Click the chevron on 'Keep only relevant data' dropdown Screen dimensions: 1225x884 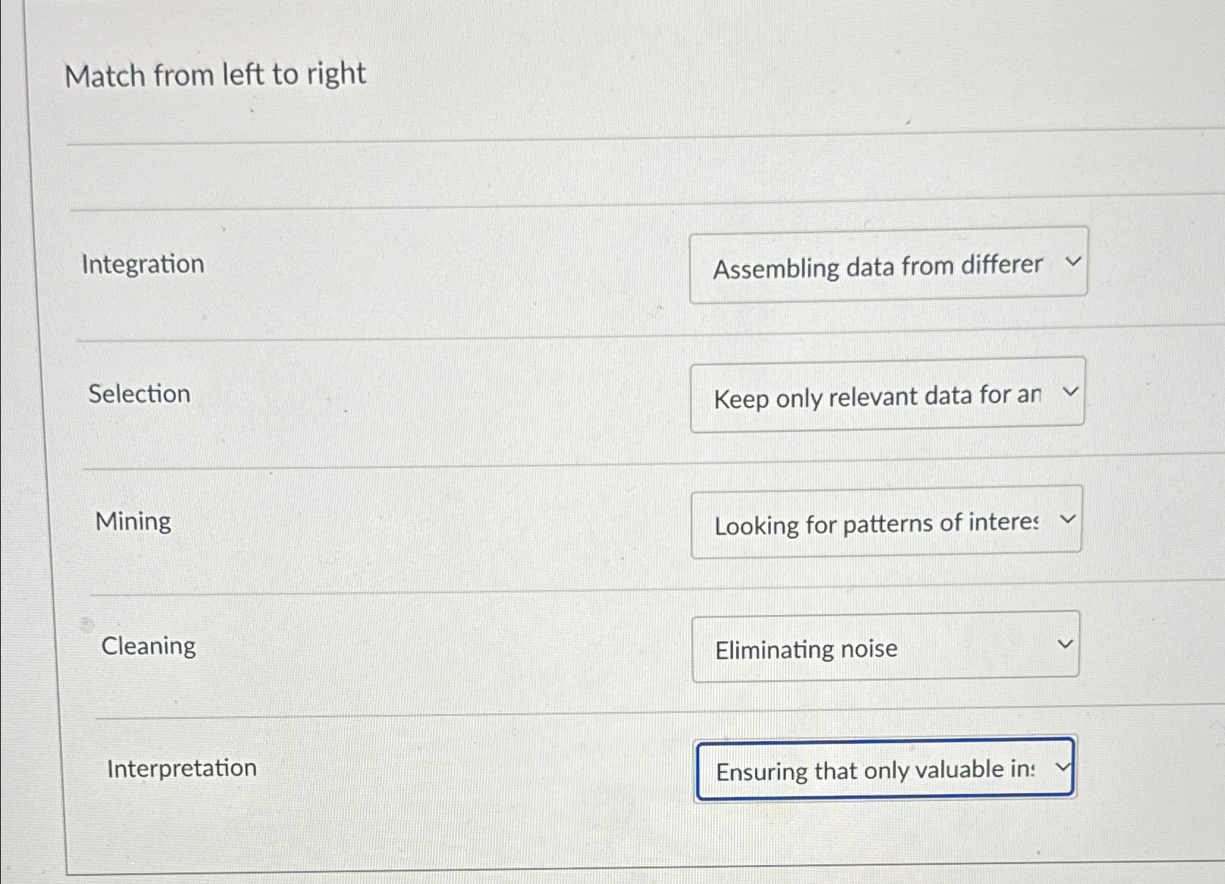(1070, 391)
